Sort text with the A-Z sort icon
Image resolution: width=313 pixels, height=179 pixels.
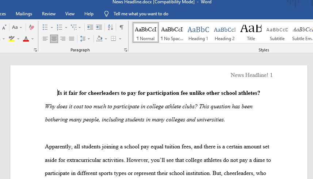click(x=110, y=27)
